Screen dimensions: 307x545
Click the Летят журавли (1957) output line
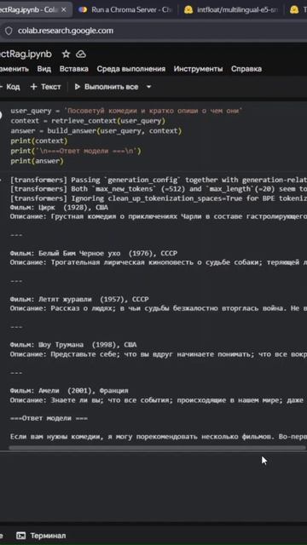[x=79, y=299]
